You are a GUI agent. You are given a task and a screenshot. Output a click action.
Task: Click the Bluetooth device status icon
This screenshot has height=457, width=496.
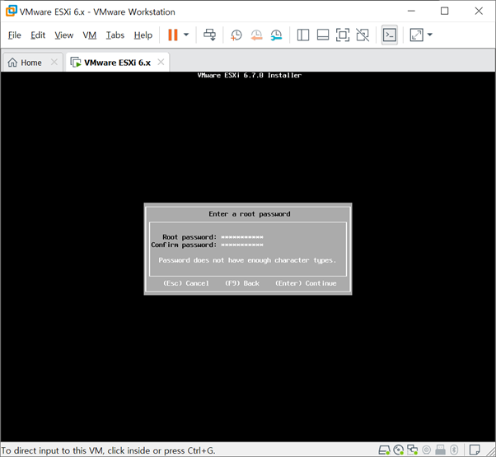(x=454, y=450)
